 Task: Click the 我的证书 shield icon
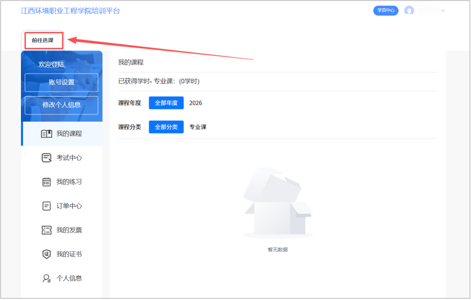(46, 254)
